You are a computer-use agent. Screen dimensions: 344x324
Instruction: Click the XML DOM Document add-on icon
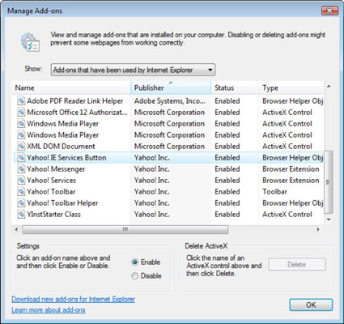pos(21,147)
